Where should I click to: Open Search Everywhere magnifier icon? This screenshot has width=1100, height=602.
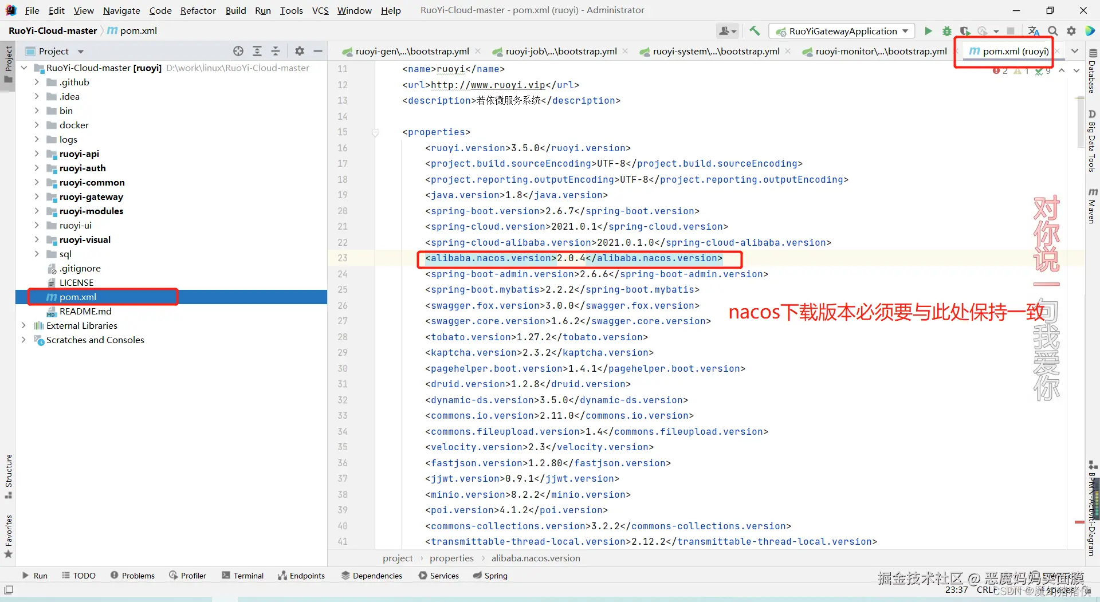pyautogui.click(x=1052, y=31)
